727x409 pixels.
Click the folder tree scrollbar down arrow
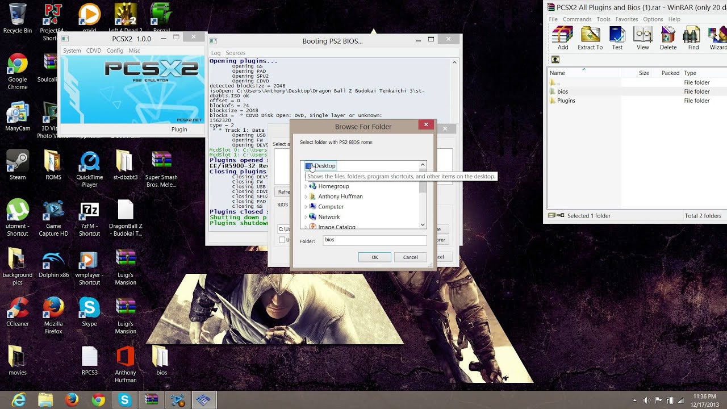(x=423, y=225)
